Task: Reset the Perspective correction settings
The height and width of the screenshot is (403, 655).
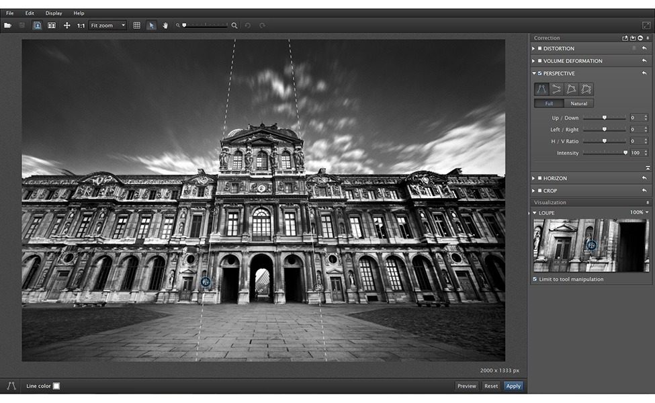Action: pyautogui.click(x=644, y=73)
